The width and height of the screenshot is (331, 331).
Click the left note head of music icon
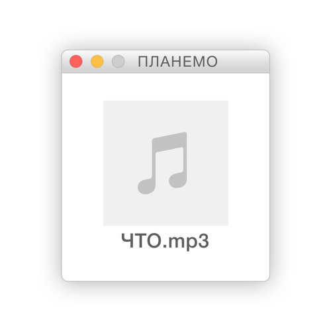(x=146, y=186)
